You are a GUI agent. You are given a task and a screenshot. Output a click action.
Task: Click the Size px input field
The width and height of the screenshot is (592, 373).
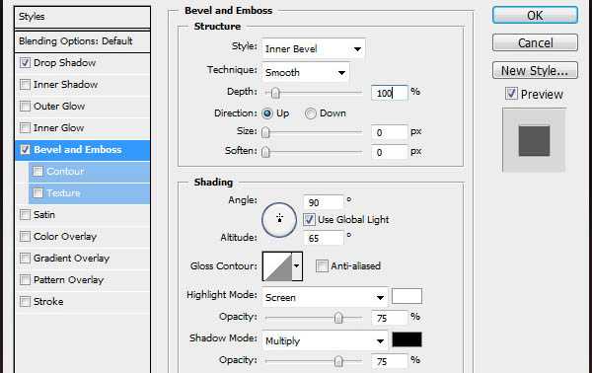(390, 132)
